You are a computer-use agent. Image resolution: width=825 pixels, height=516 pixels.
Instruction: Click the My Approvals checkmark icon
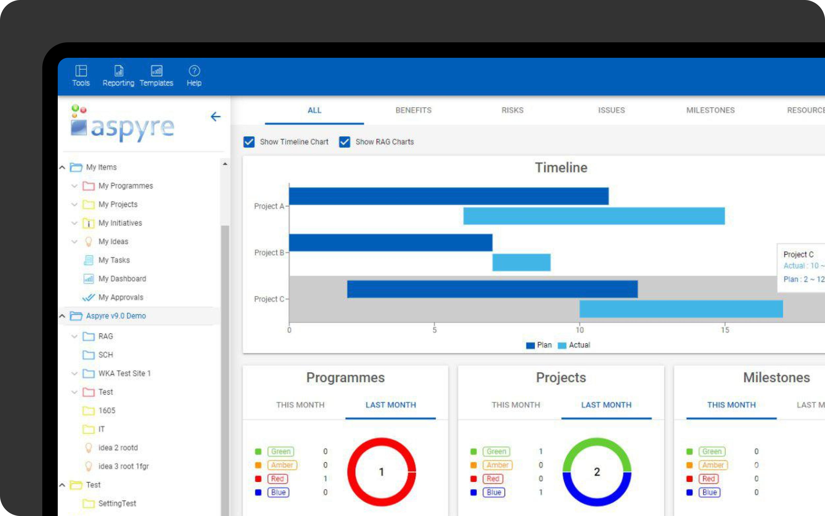pos(89,297)
